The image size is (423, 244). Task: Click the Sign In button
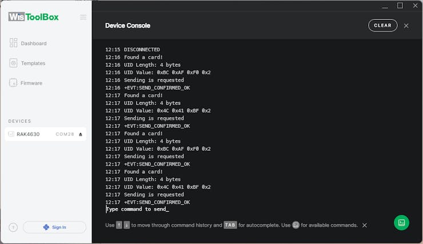54,227
